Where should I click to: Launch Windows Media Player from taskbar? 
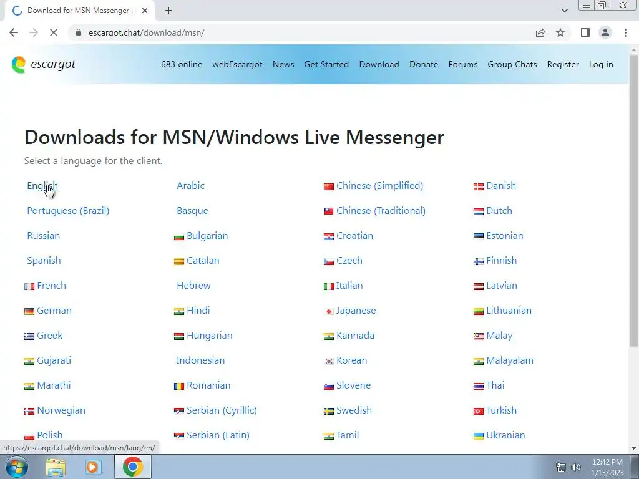[x=93, y=467]
